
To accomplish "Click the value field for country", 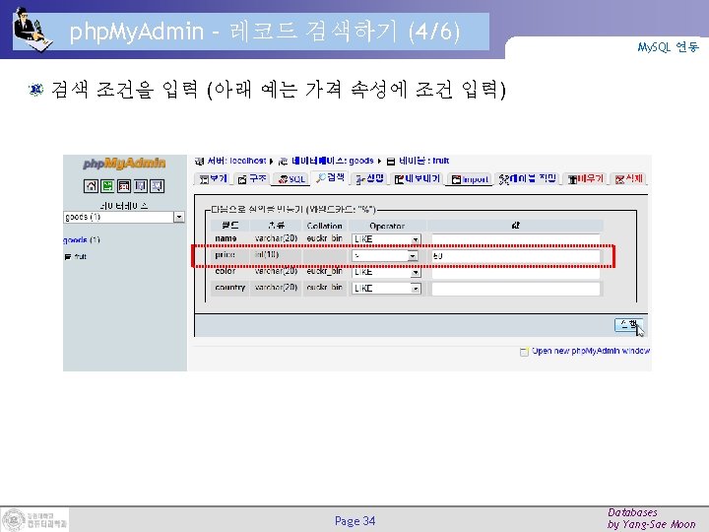I will pyautogui.click(x=515, y=289).
